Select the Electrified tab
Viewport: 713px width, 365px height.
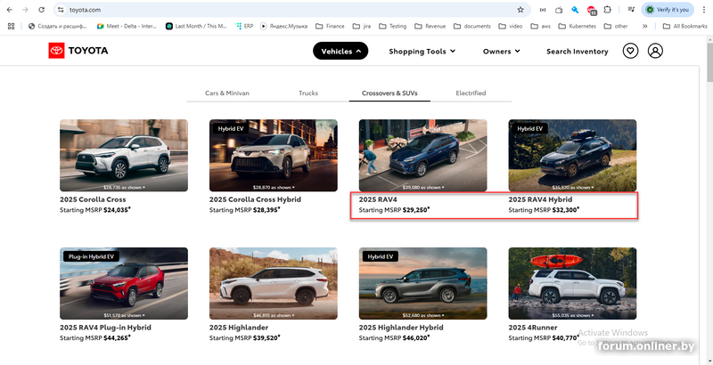(x=471, y=93)
